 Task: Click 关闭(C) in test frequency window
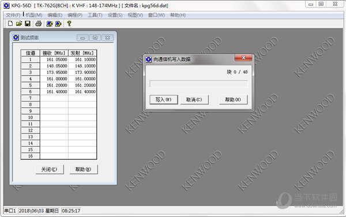[x=50, y=169]
